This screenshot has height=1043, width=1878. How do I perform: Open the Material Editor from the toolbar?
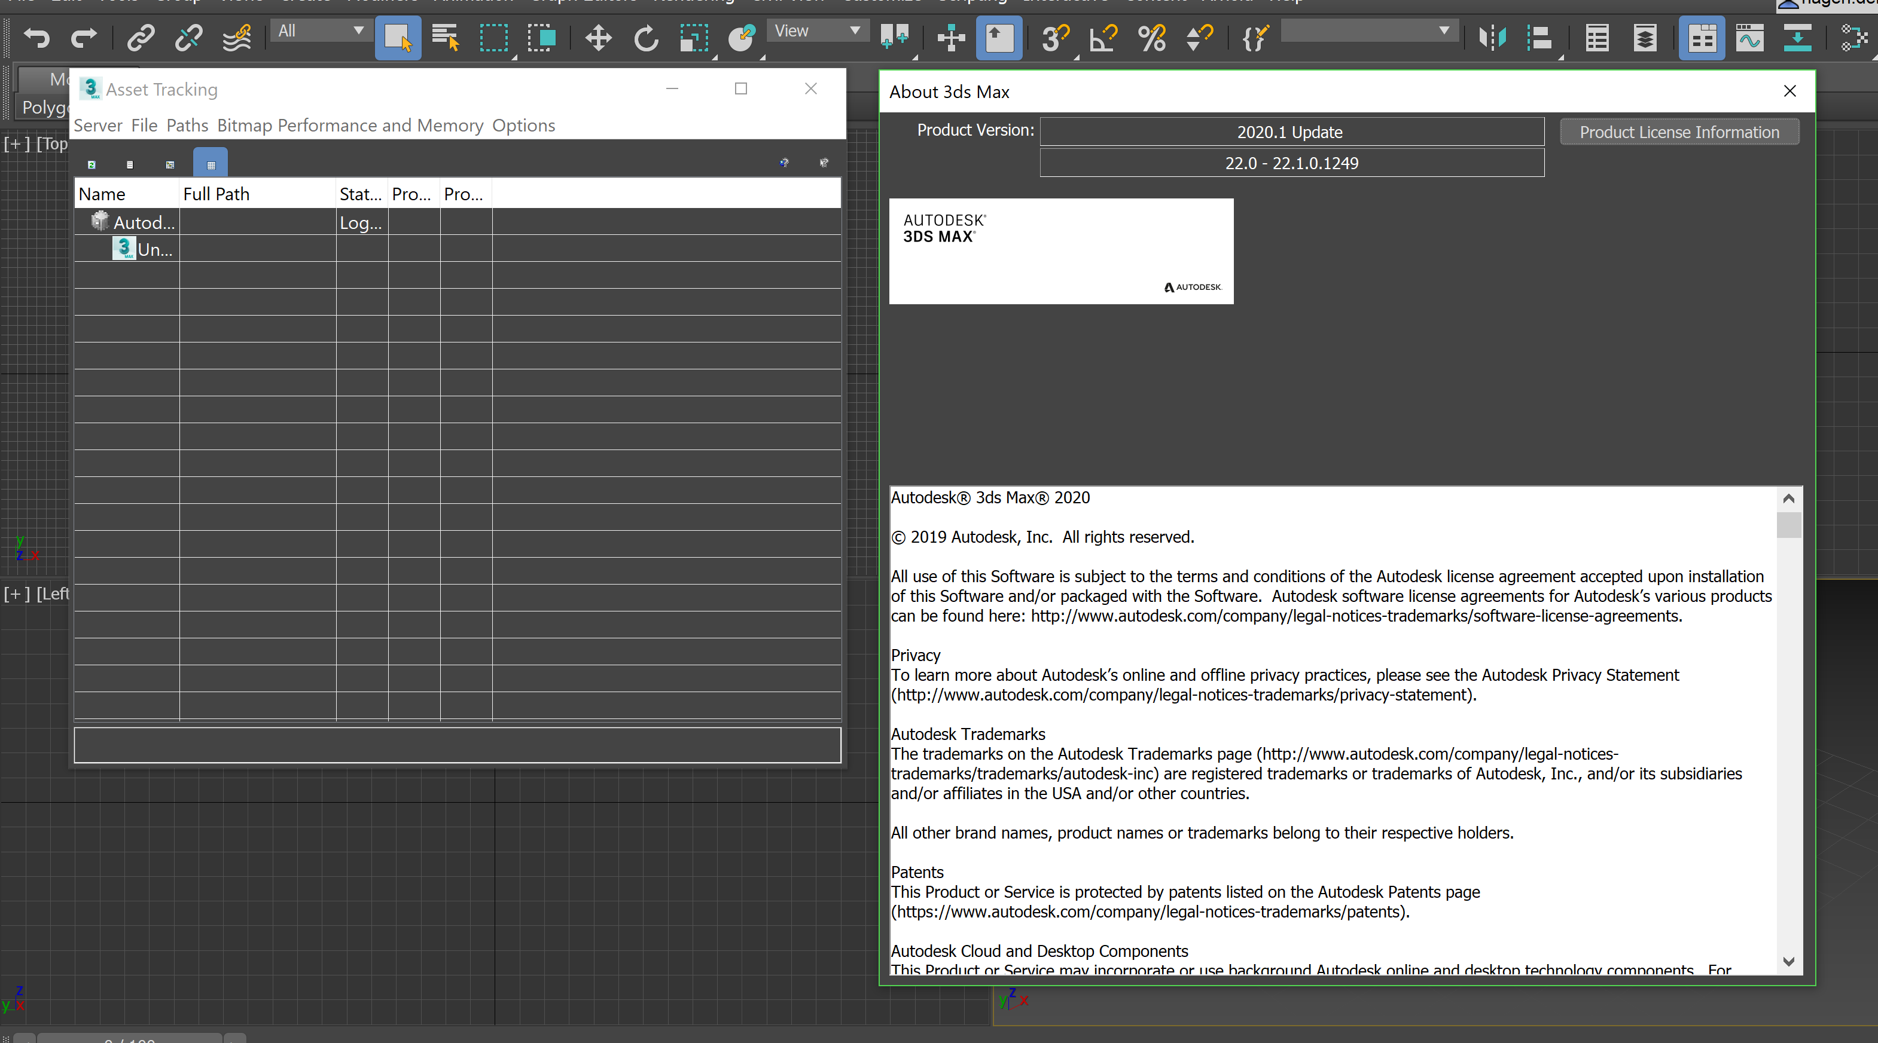1702,38
